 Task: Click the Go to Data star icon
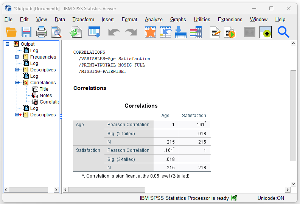click(x=150, y=32)
